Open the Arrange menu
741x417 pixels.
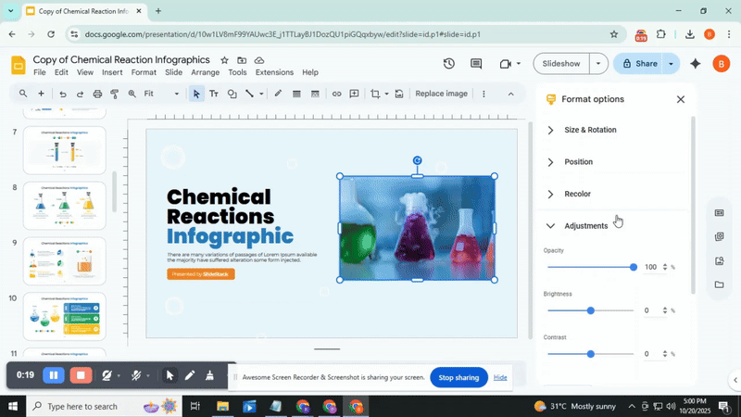(x=206, y=72)
